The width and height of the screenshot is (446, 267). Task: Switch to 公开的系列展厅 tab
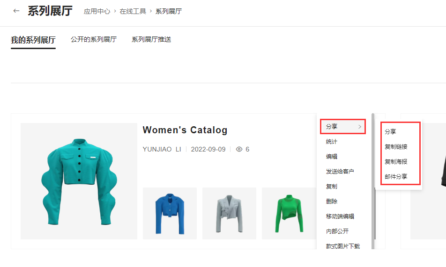click(x=94, y=40)
